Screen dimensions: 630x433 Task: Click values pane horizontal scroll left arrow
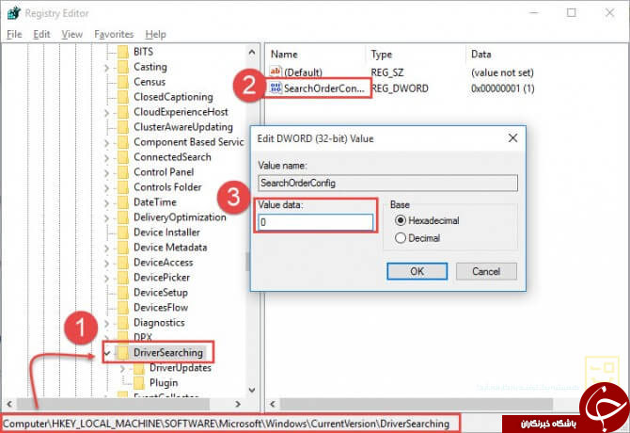(273, 404)
